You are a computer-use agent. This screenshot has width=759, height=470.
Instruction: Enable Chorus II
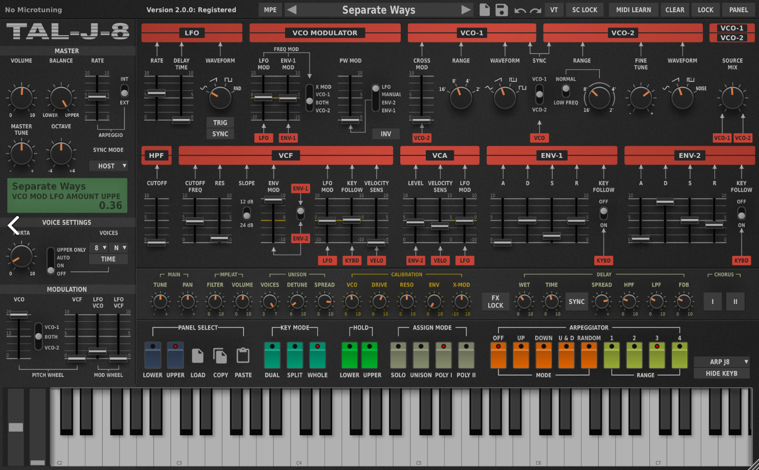tap(735, 301)
